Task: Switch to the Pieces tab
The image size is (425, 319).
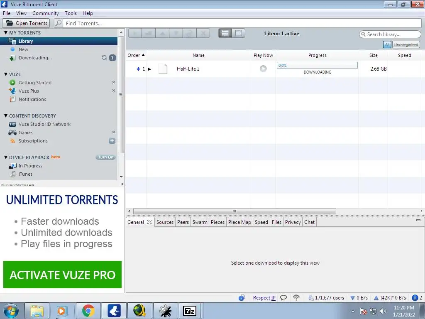Action: click(217, 222)
